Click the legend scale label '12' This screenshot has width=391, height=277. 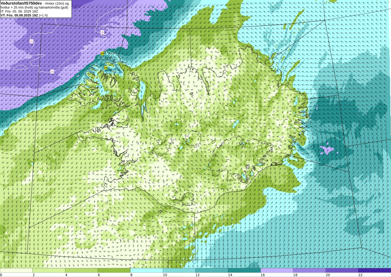[x=198, y=275]
